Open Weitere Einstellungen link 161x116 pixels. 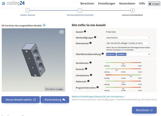pyautogui.click(x=98, y=97)
